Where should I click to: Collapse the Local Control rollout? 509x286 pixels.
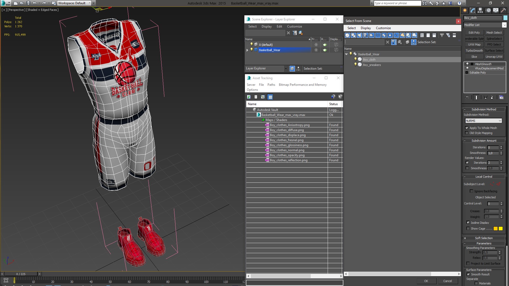(x=484, y=177)
